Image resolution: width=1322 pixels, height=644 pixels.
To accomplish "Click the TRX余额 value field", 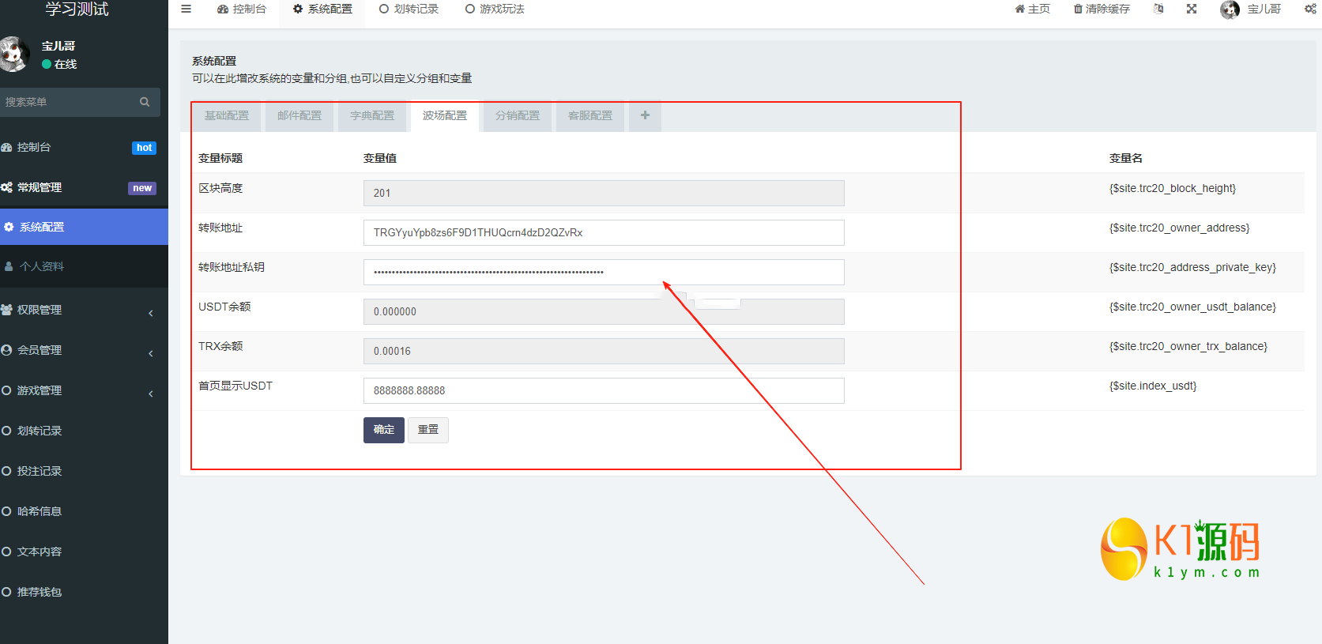I will coord(604,352).
